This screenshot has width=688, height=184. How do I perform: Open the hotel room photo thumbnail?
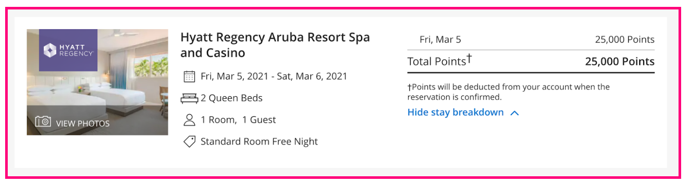tap(97, 82)
